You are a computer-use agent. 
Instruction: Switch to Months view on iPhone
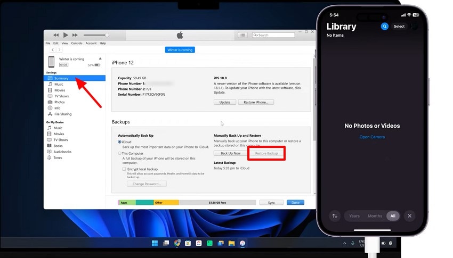click(375, 216)
